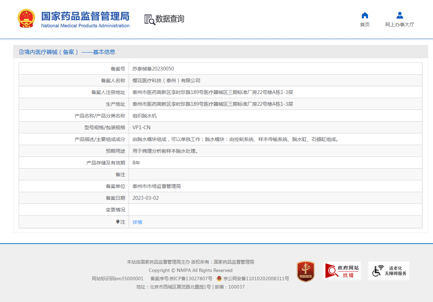Select record number 苏泰械备20230050
The width and height of the screenshot is (433, 302).
(x=153, y=69)
